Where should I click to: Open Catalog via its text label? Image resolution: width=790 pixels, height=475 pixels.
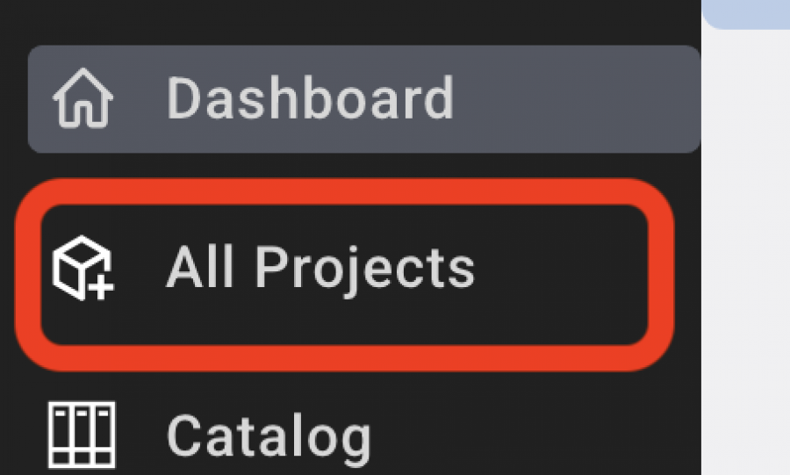coord(269,437)
